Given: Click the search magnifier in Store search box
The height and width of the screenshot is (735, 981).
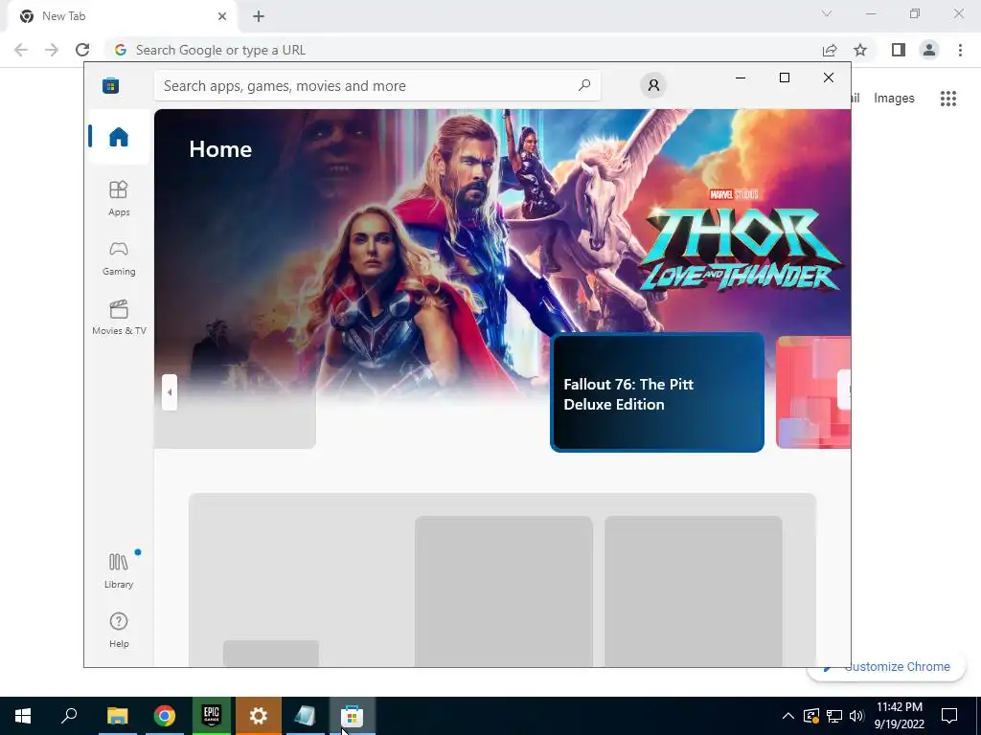Looking at the screenshot, I should [x=583, y=85].
